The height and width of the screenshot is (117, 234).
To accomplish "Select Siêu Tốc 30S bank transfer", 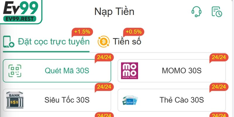I will (67, 100).
